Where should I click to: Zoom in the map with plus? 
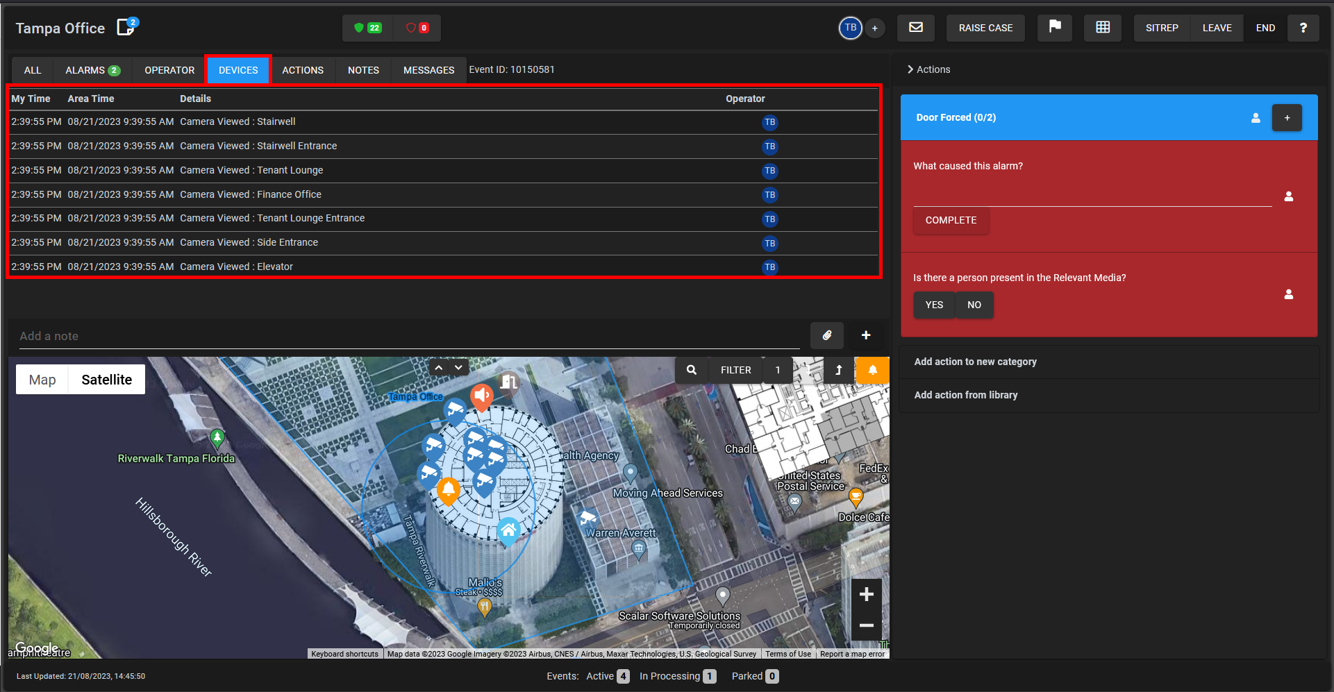(866, 594)
